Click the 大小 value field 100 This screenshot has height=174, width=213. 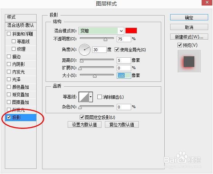click(x=124, y=76)
